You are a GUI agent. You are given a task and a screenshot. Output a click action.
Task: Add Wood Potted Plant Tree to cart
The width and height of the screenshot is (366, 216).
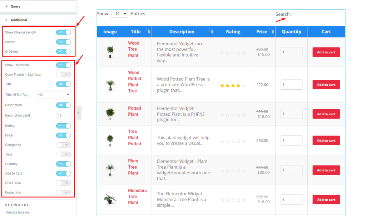click(x=326, y=85)
